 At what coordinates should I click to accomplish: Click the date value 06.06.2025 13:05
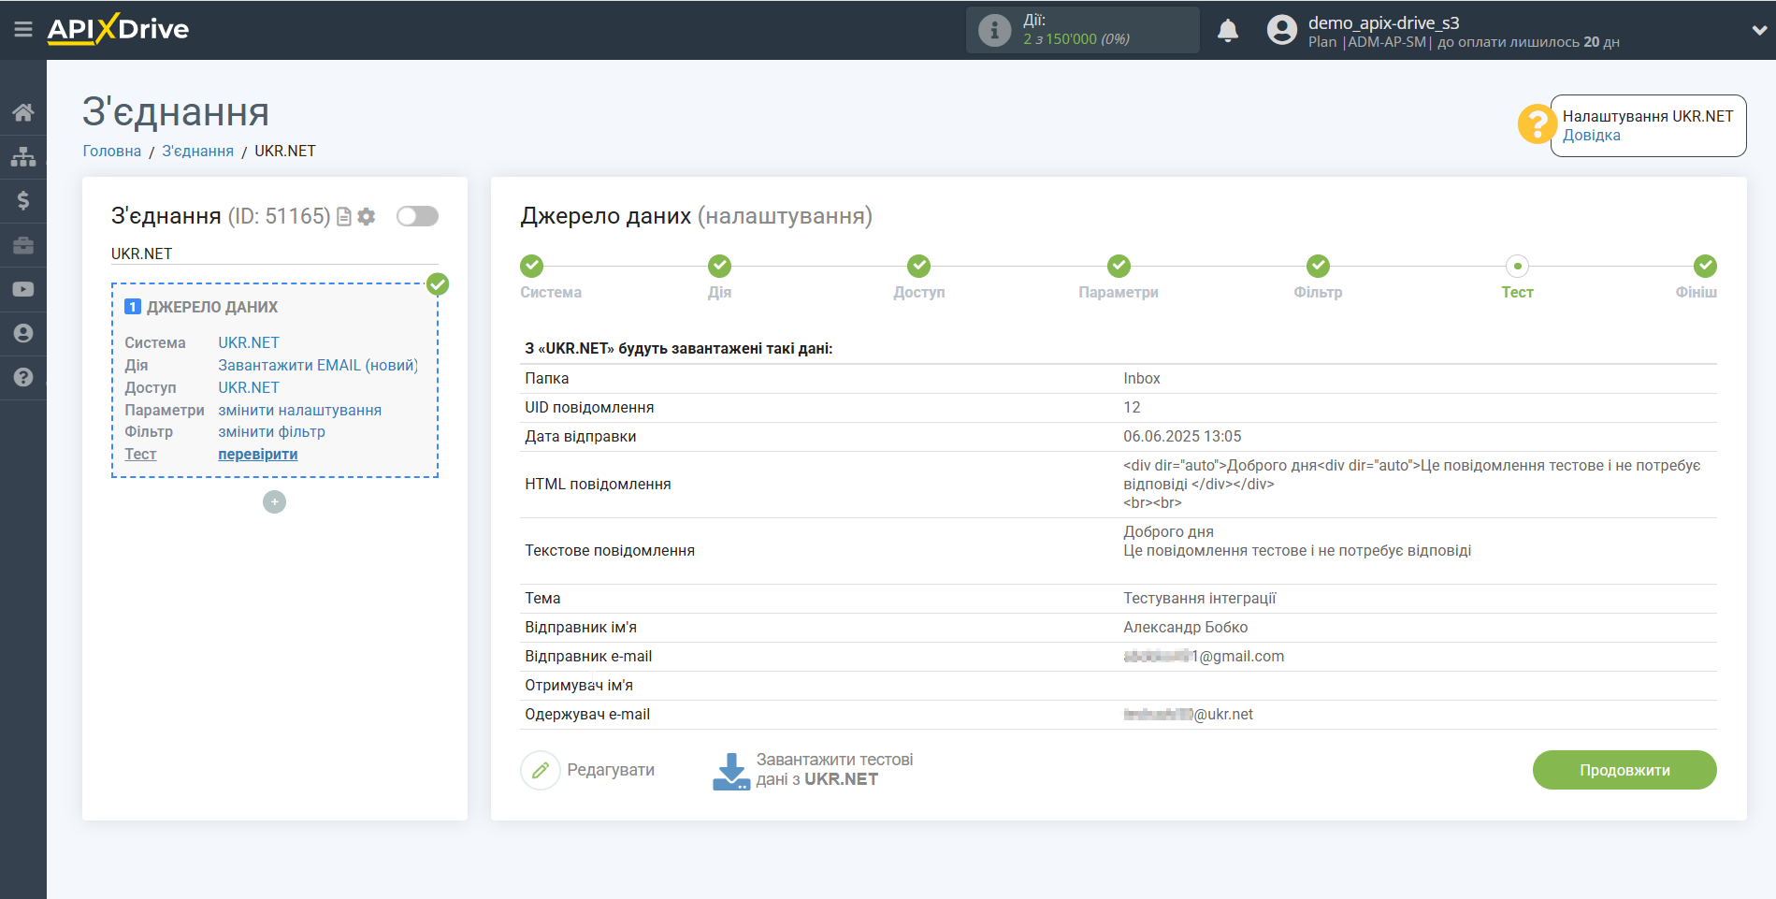[x=1182, y=436]
